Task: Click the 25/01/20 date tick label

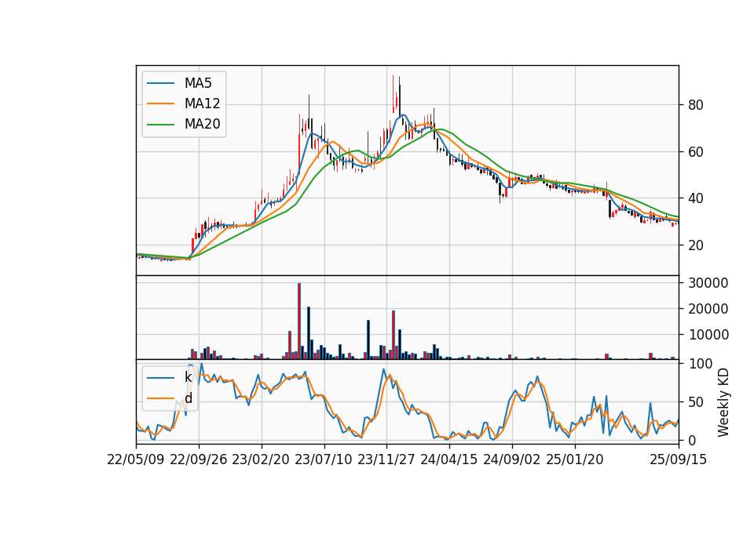Action: [575, 459]
